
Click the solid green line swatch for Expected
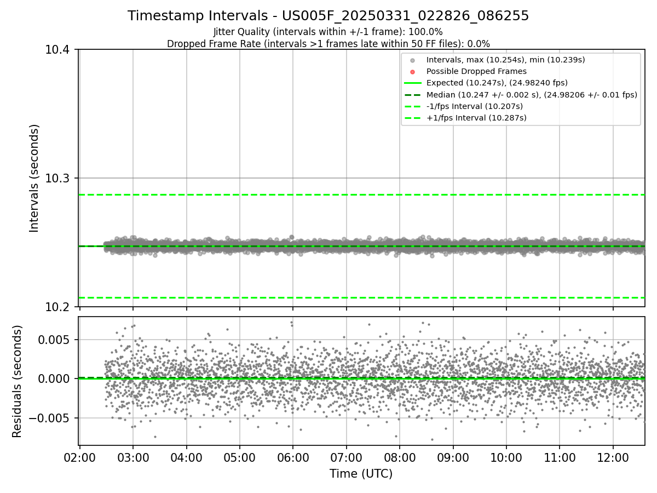click(x=413, y=83)
